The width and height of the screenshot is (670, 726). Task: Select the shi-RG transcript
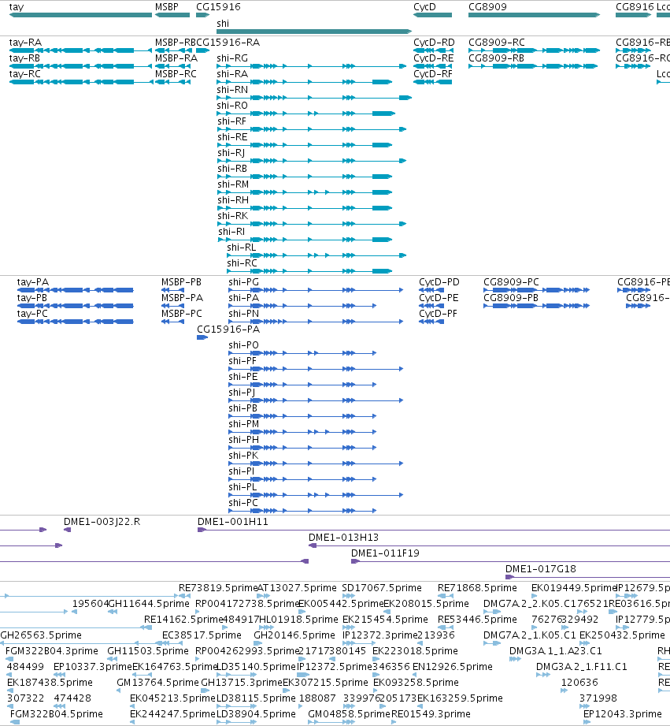[232, 58]
